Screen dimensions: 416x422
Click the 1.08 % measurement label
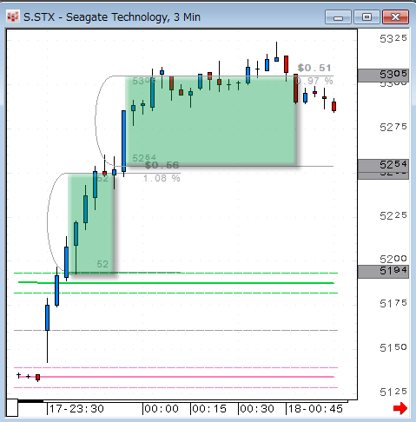pos(162,178)
